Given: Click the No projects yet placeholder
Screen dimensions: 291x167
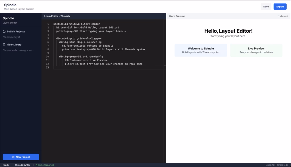Looking at the screenshot, I should coord(12,36).
